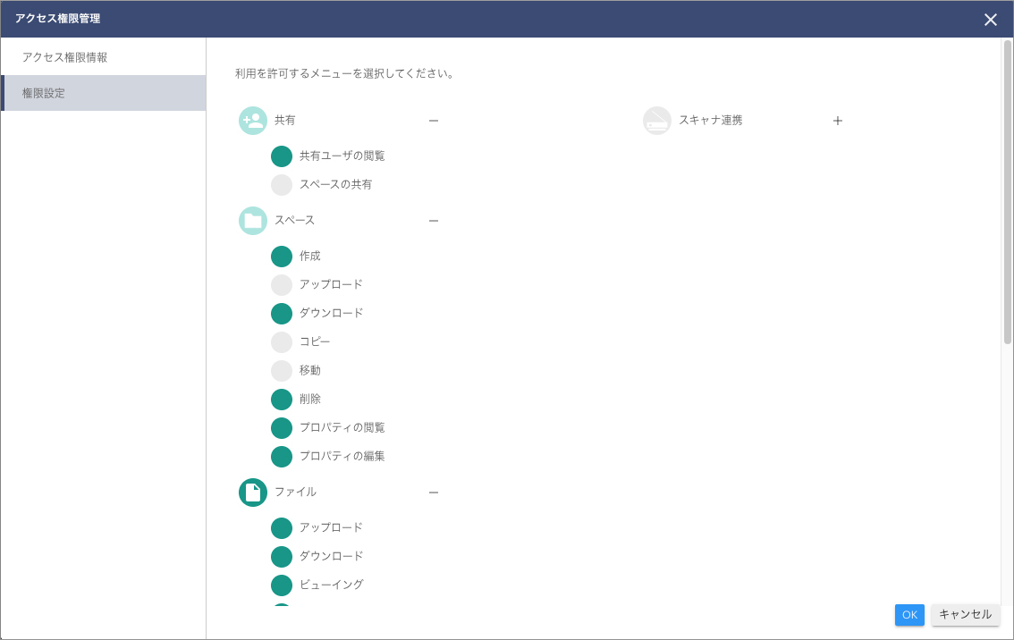Click the 共有 sharing person icon
1014x640 pixels.
(x=252, y=120)
